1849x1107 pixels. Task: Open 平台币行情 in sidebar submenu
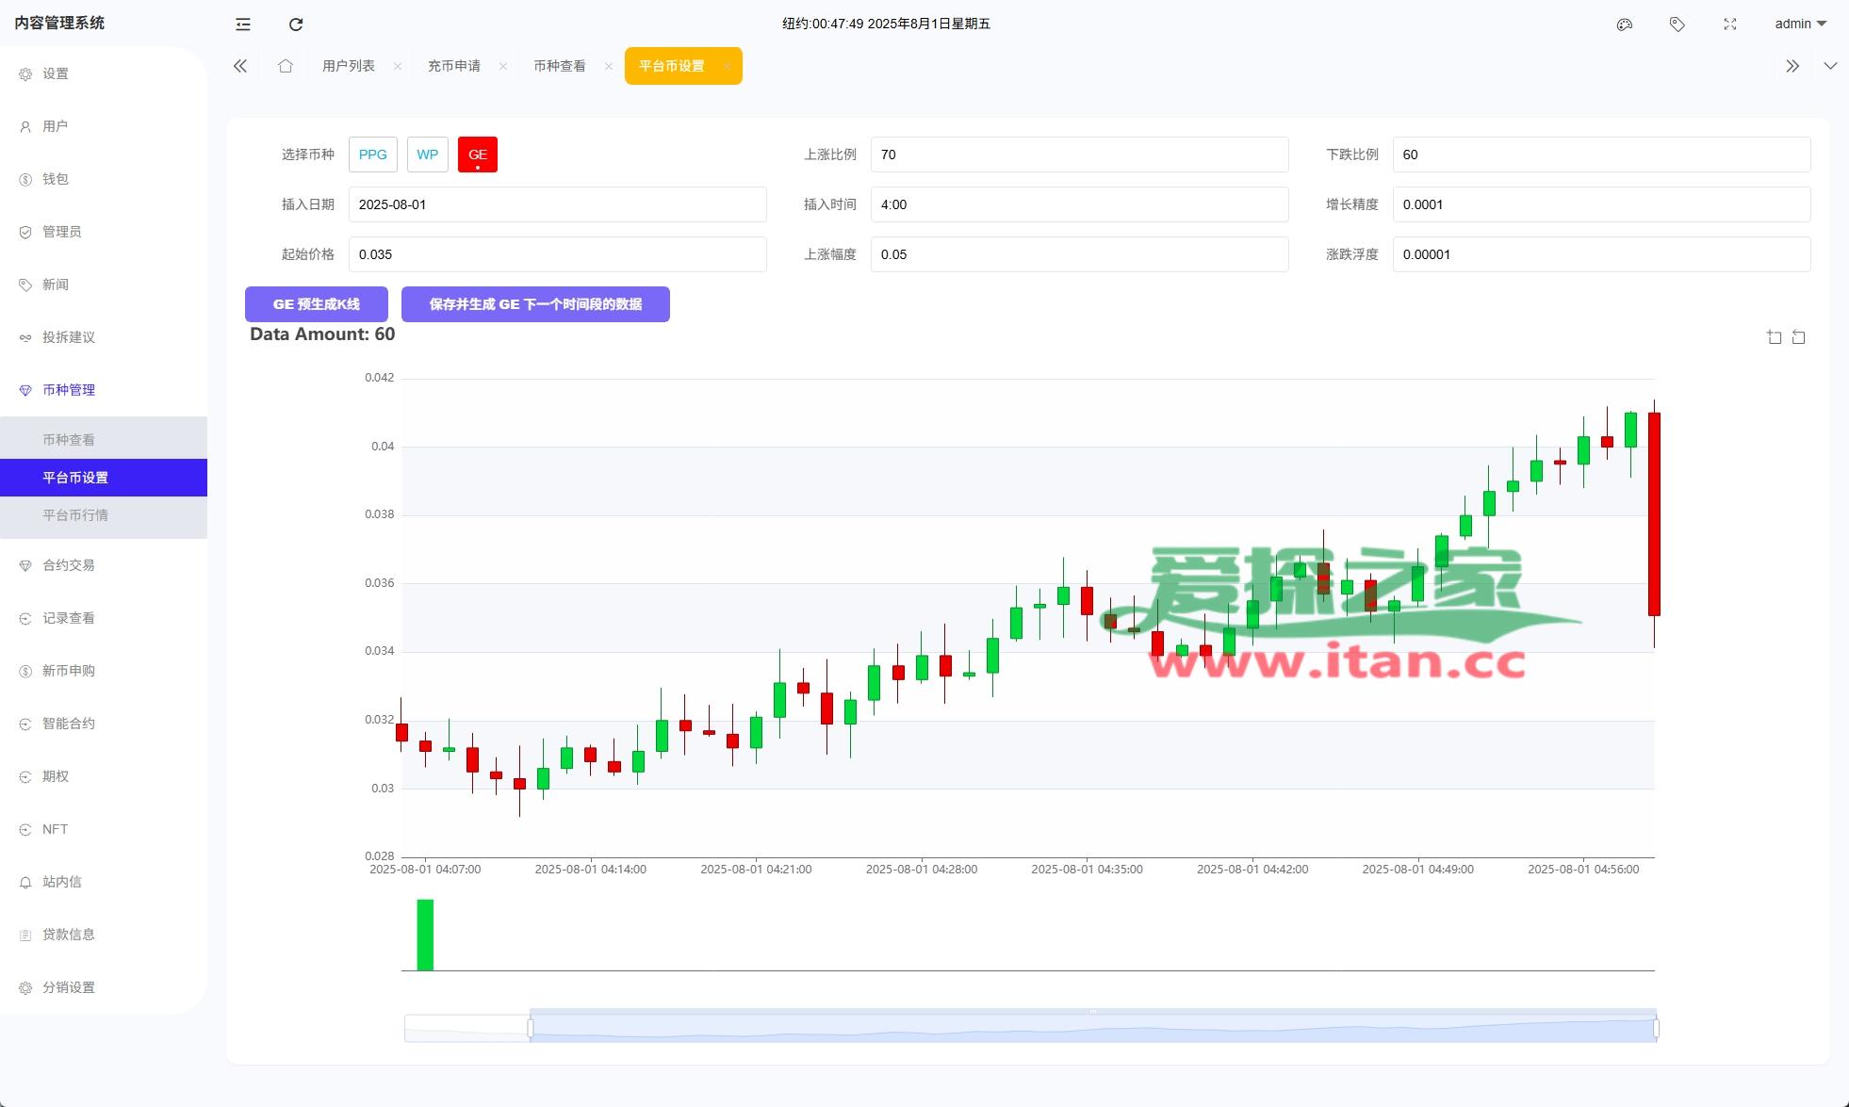75,515
